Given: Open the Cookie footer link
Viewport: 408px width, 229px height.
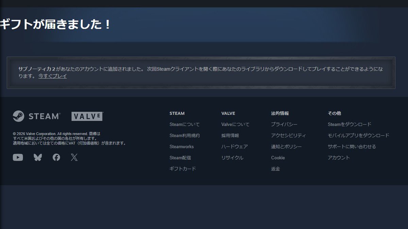Looking at the screenshot, I should point(278,158).
